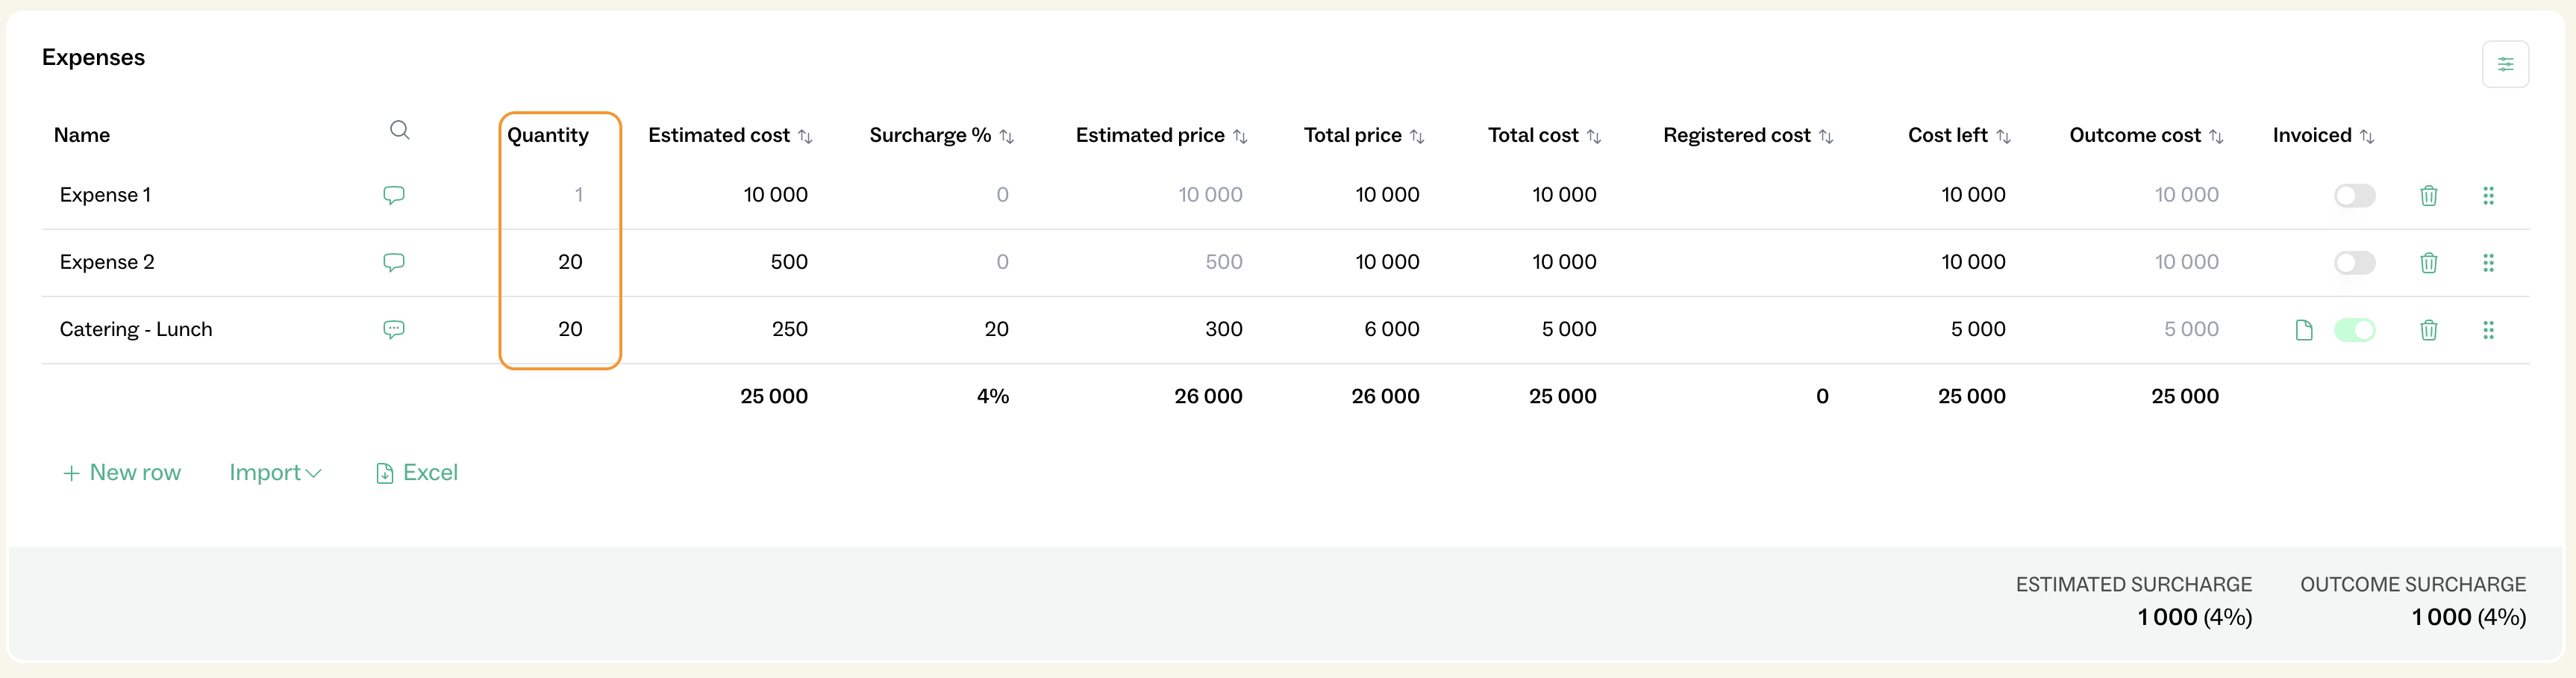
Task: Add a New row to expenses
Action: click(x=122, y=473)
